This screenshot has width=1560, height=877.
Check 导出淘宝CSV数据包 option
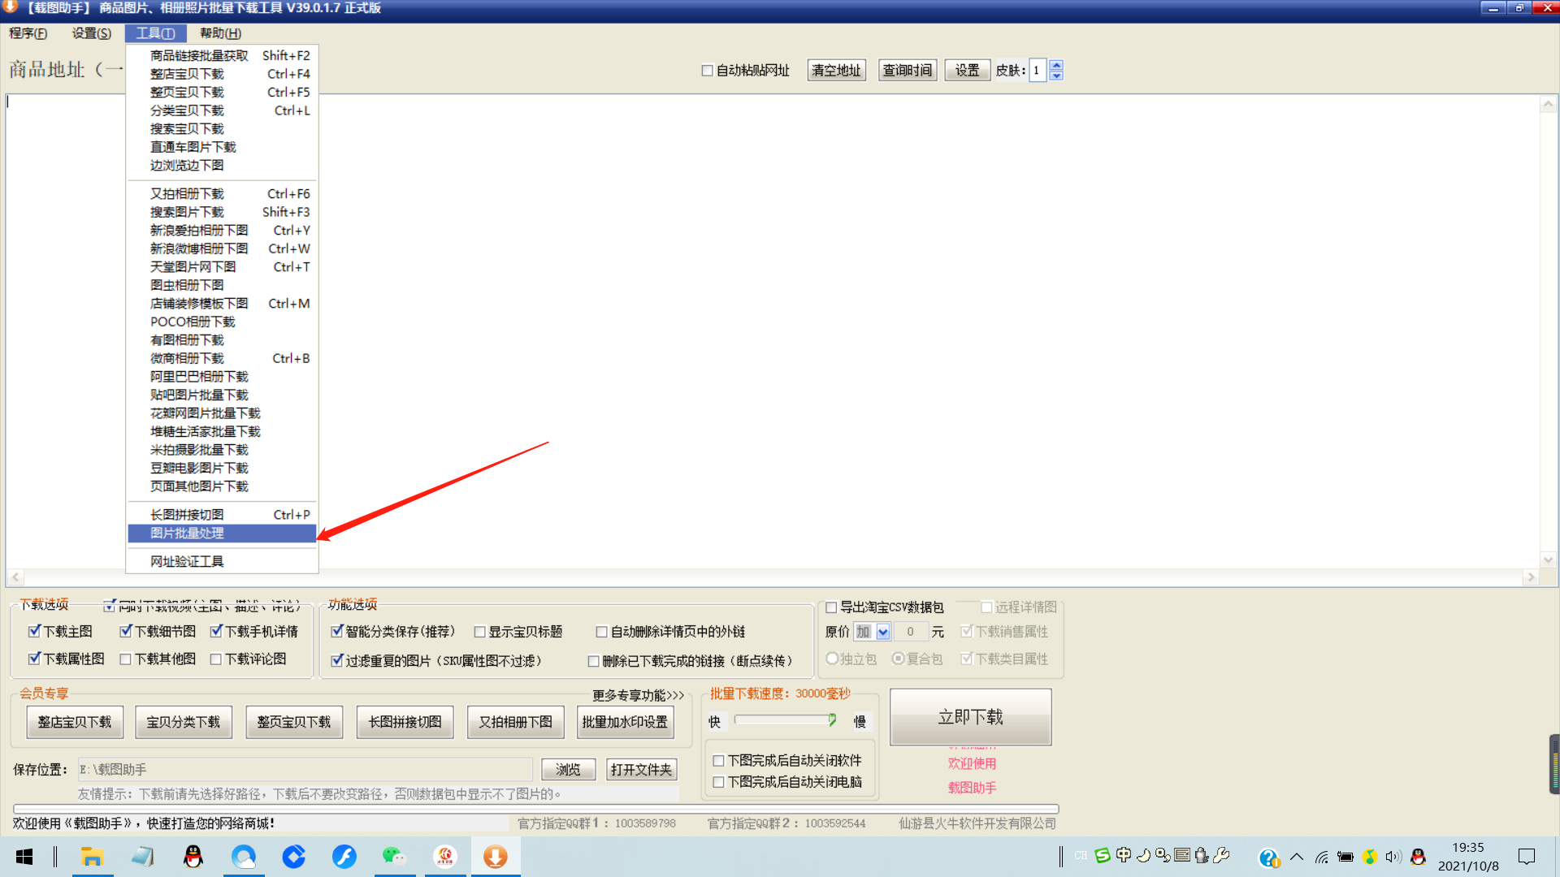pyautogui.click(x=831, y=607)
